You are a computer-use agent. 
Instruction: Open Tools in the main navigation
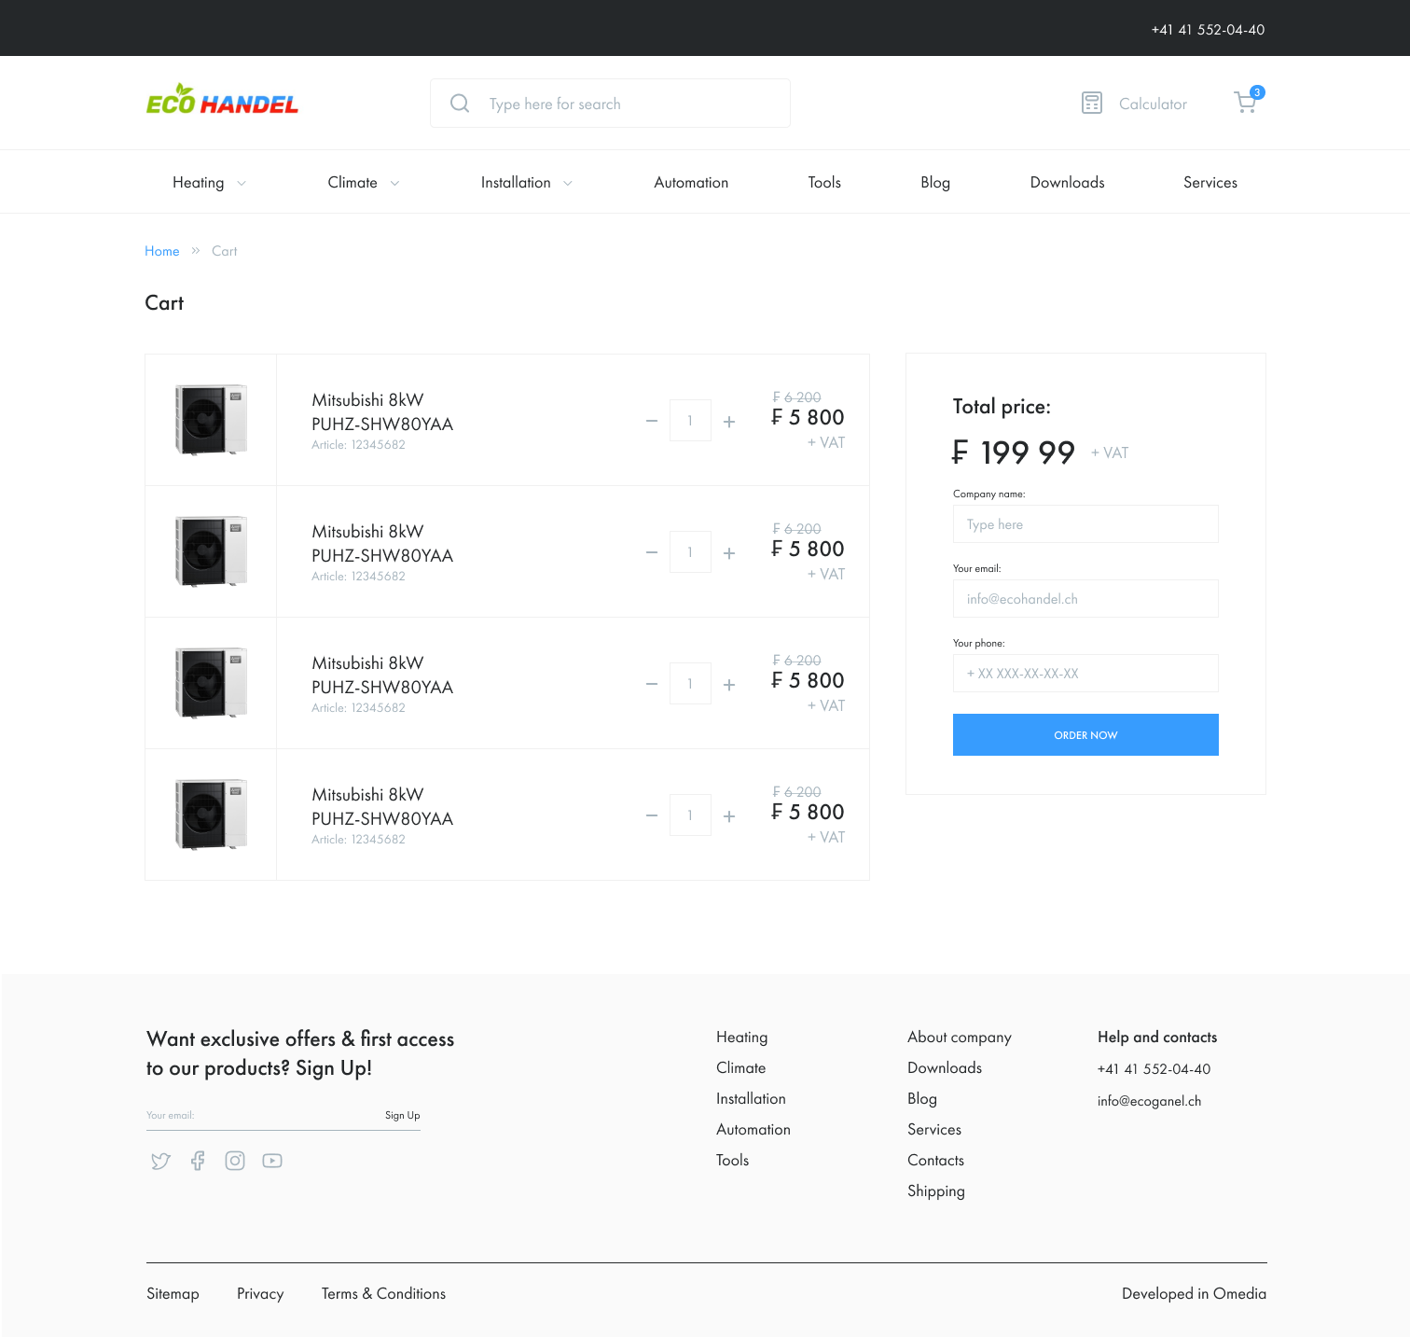[824, 183]
